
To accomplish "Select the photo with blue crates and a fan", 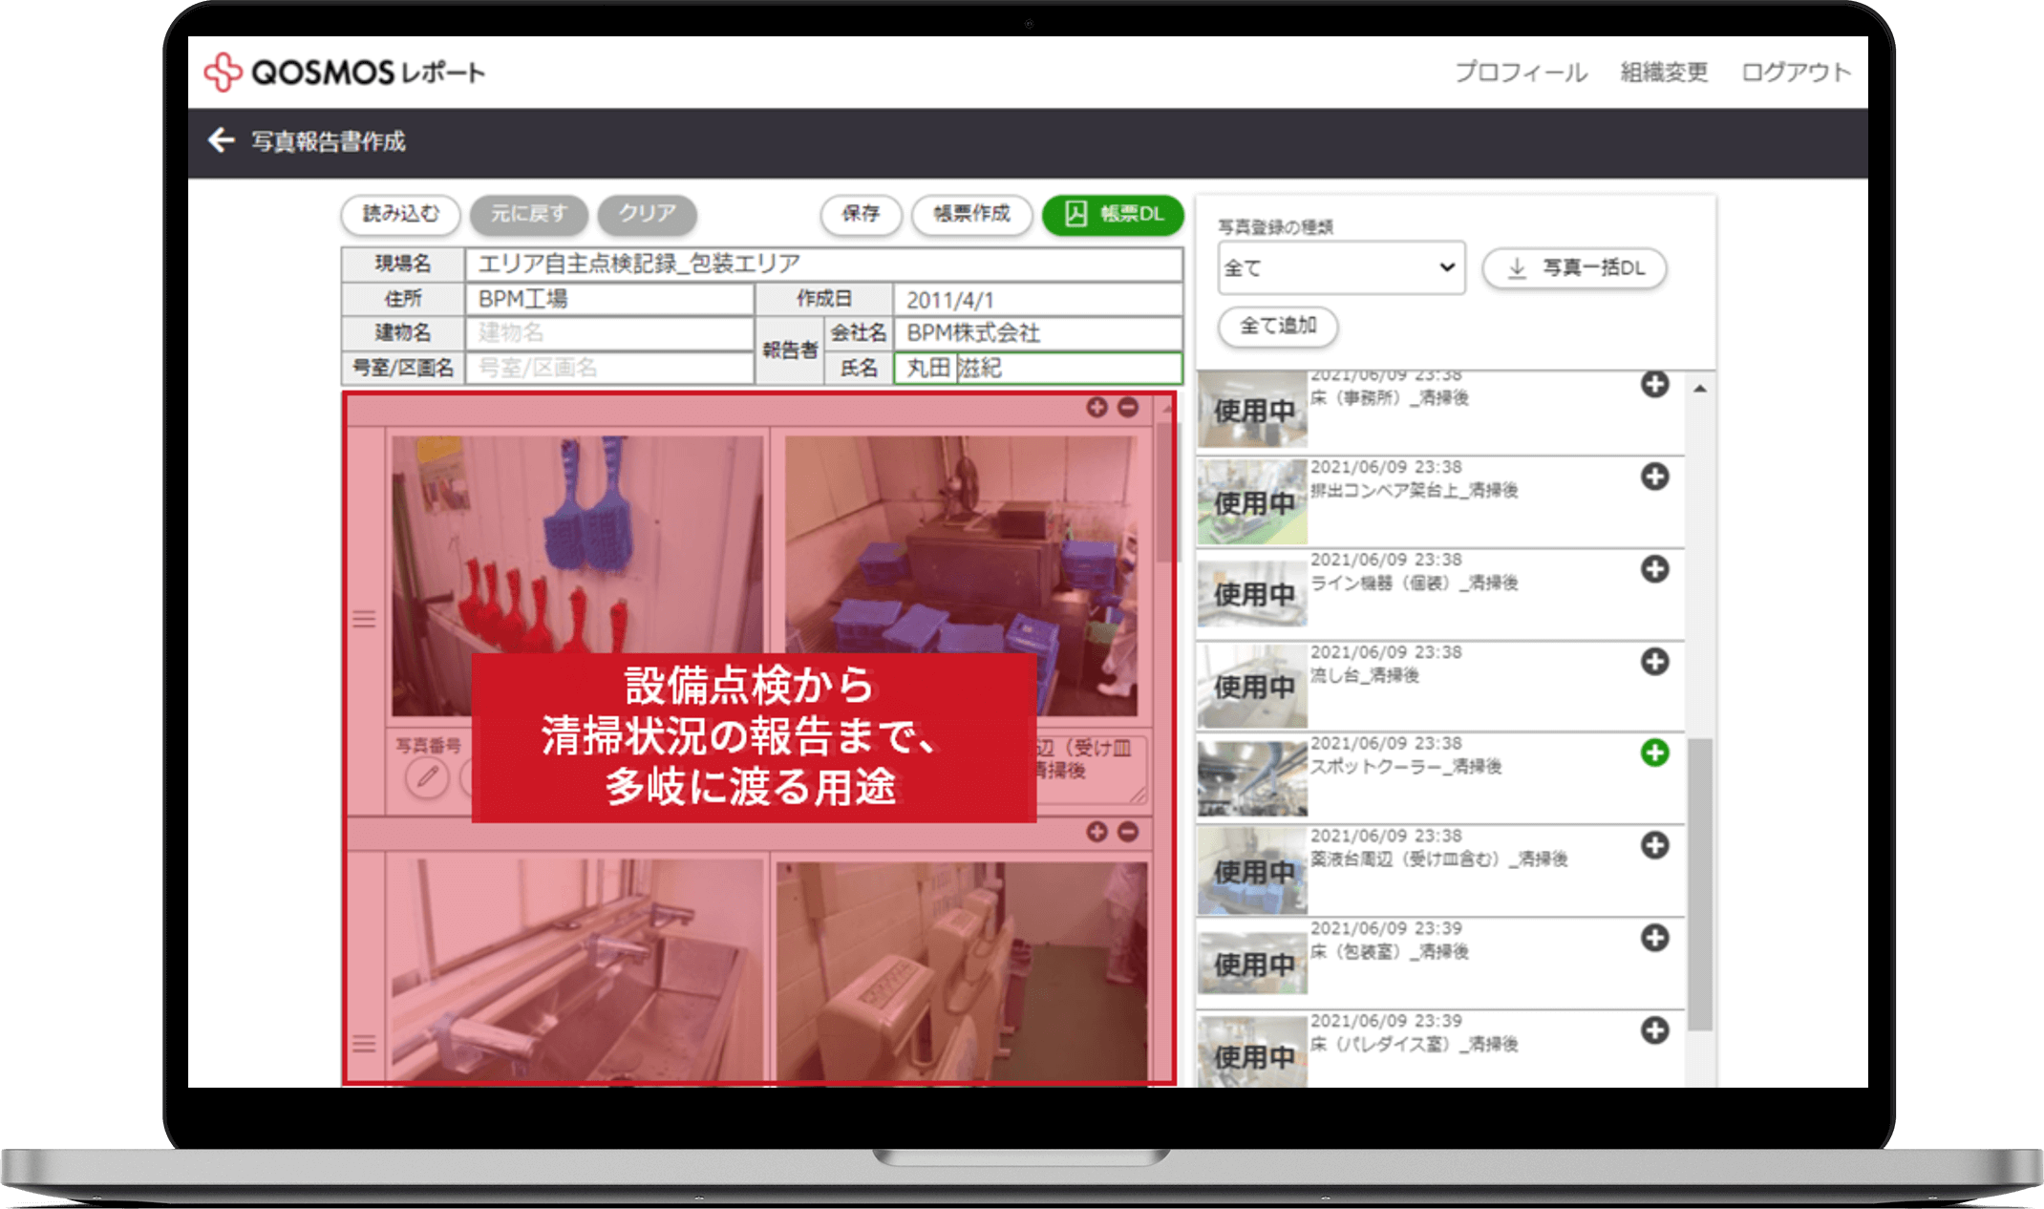I will click(x=961, y=576).
